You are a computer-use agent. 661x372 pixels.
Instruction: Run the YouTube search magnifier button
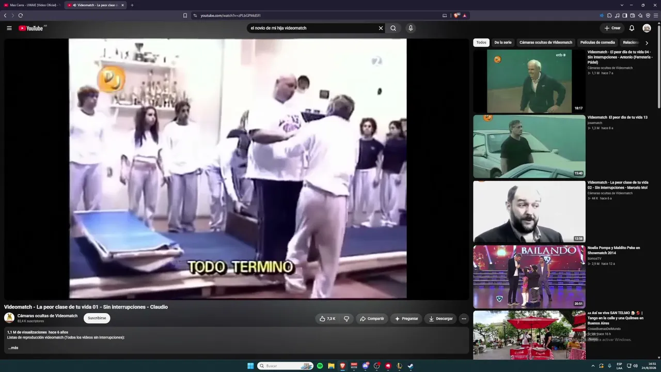pos(393,28)
